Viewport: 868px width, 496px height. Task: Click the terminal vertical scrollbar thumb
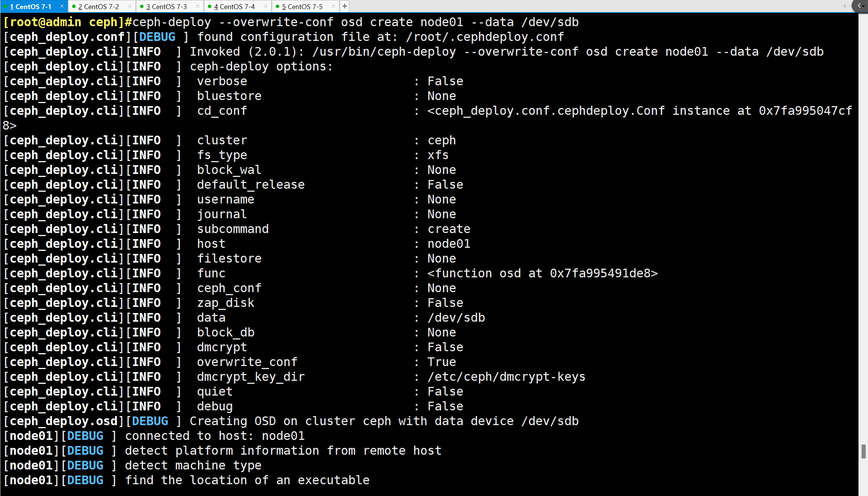[863, 452]
